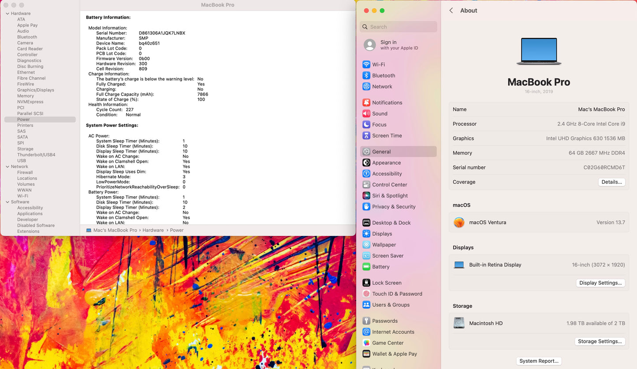Open the Battery settings icon
Image resolution: width=637 pixels, height=369 pixels.
click(x=366, y=267)
